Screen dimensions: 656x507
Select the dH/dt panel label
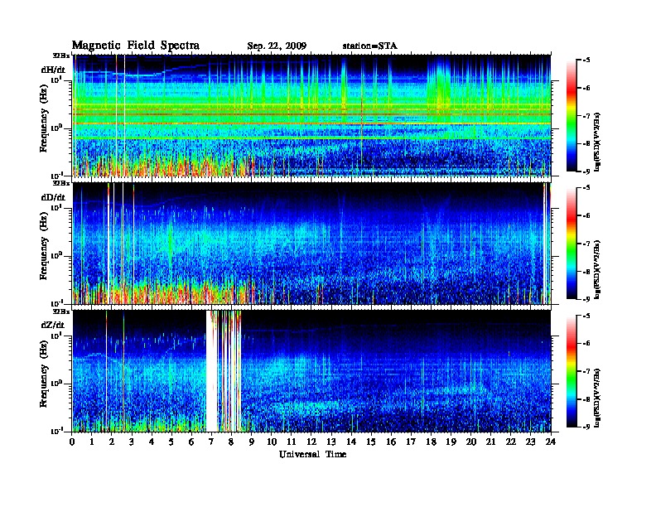pyautogui.click(x=53, y=70)
